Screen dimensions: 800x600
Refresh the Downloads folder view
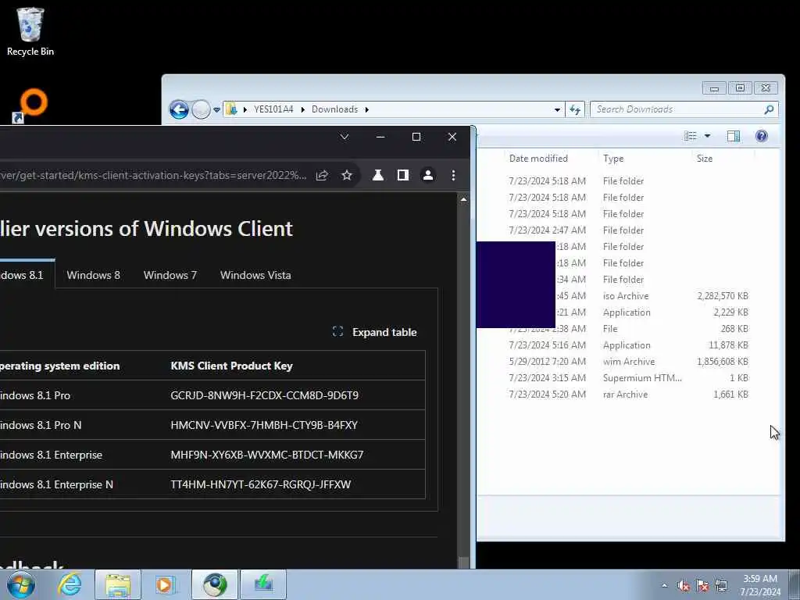pos(575,109)
